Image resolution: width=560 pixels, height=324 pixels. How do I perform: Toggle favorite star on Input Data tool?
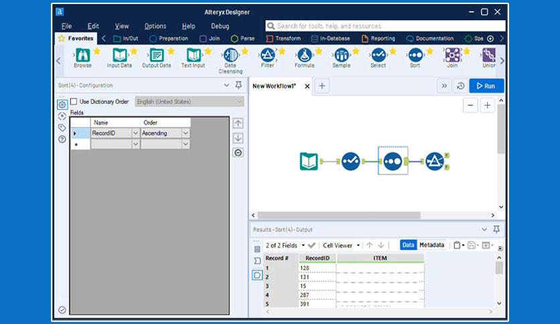pyautogui.click(x=134, y=52)
